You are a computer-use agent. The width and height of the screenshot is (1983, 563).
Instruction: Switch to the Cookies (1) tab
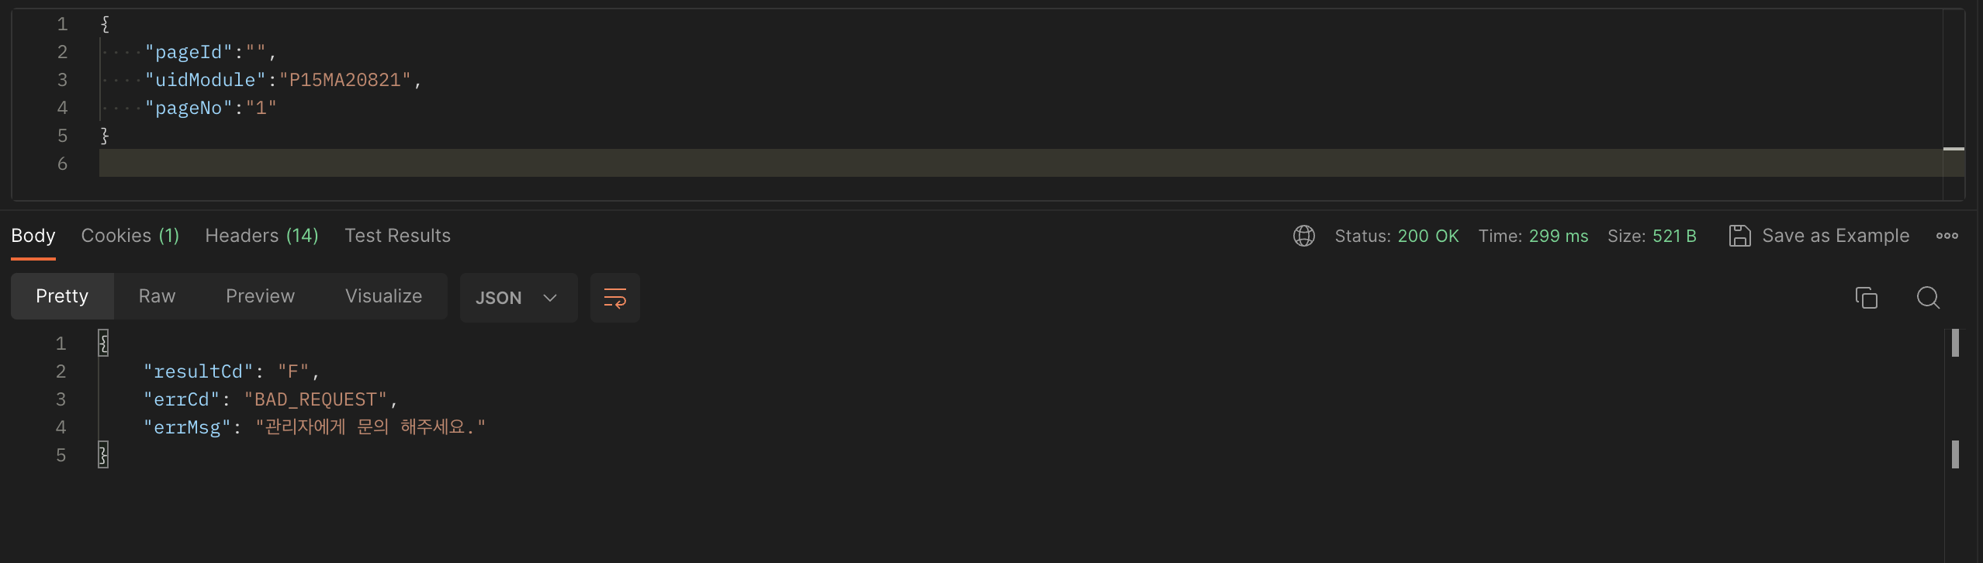130,236
